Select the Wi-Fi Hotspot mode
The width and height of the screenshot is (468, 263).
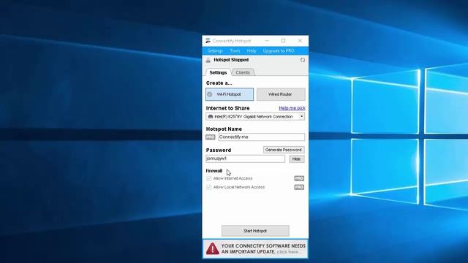click(230, 94)
